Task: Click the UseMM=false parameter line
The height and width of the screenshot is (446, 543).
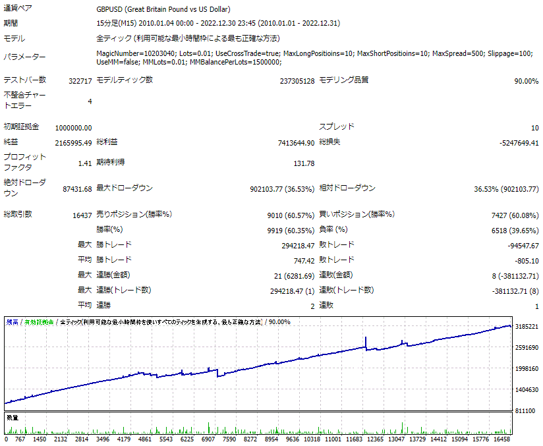Action: pyautogui.click(x=188, y=63)
